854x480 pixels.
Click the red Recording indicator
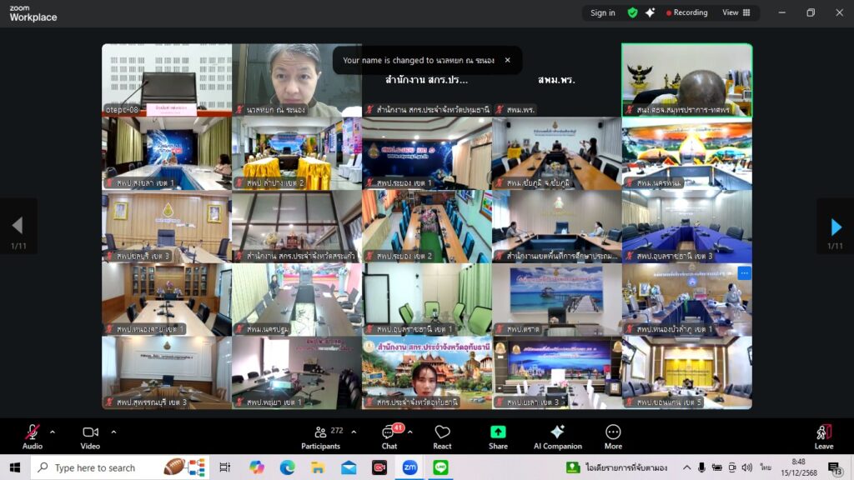(685, 12)
